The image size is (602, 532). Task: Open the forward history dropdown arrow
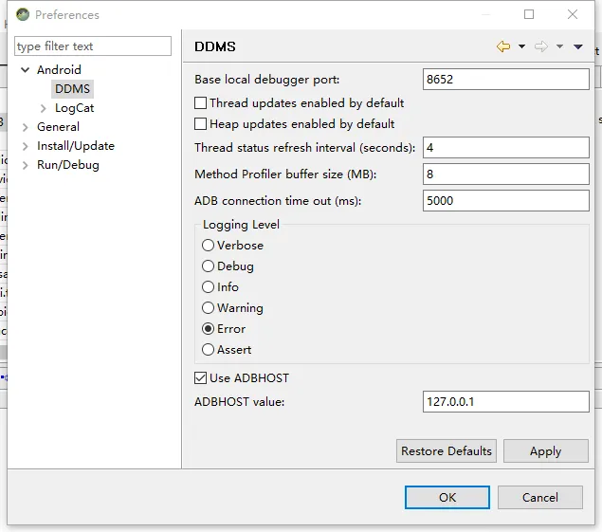click(x=559, y=46)
